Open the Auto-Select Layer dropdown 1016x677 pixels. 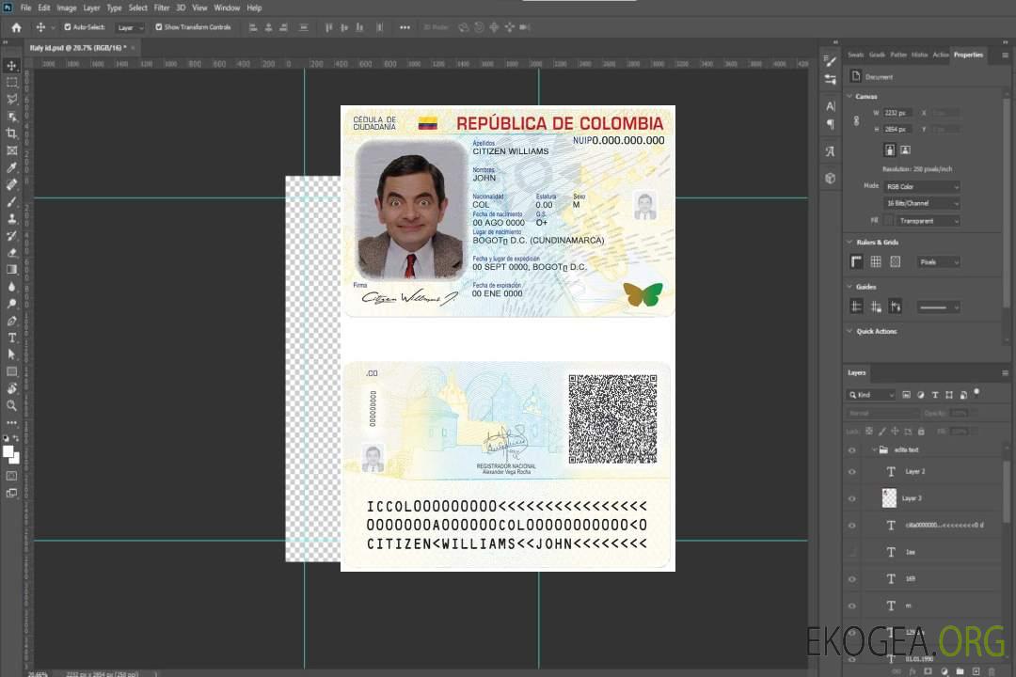130,27
